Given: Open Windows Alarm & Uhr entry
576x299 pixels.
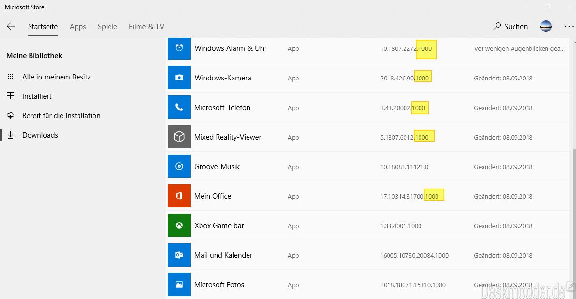Looking at the screenshot, I should (230, 48).
